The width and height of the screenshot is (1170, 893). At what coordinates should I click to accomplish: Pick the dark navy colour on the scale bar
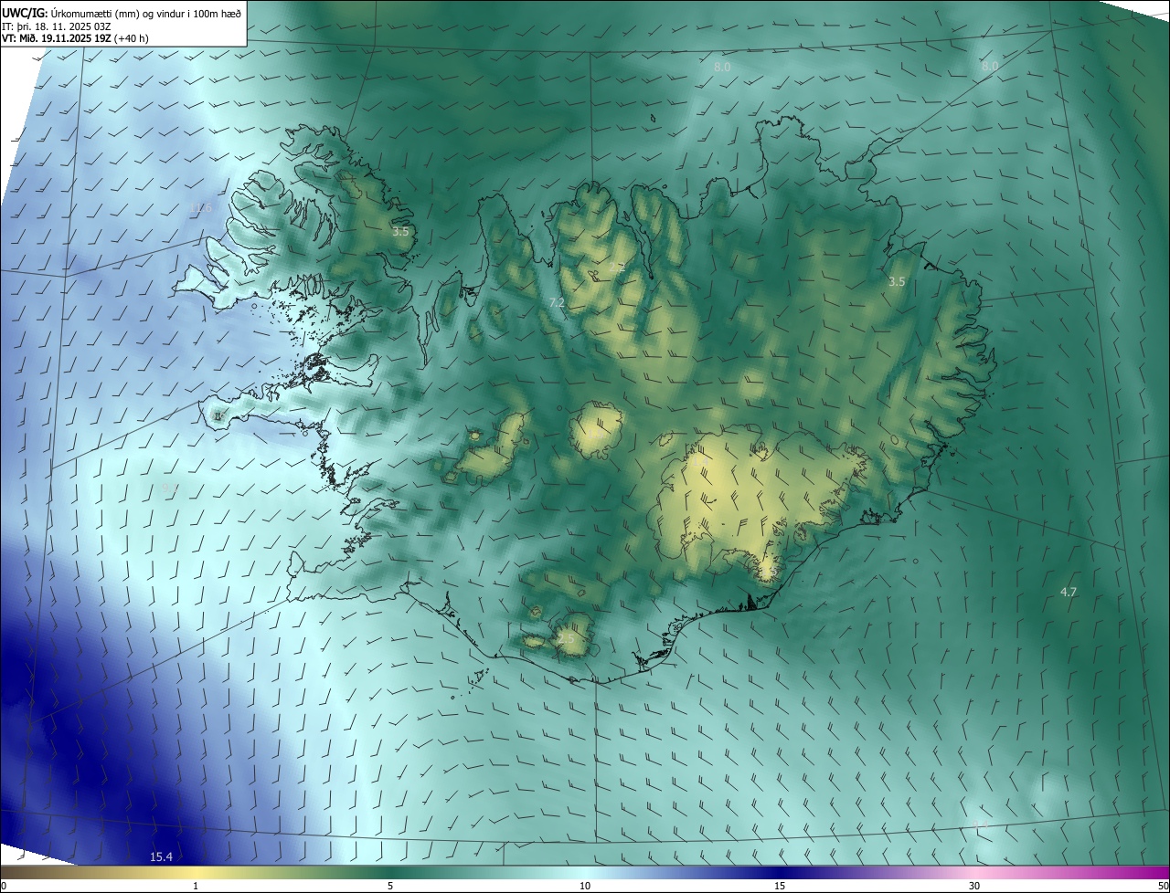(x=780, y=872)
